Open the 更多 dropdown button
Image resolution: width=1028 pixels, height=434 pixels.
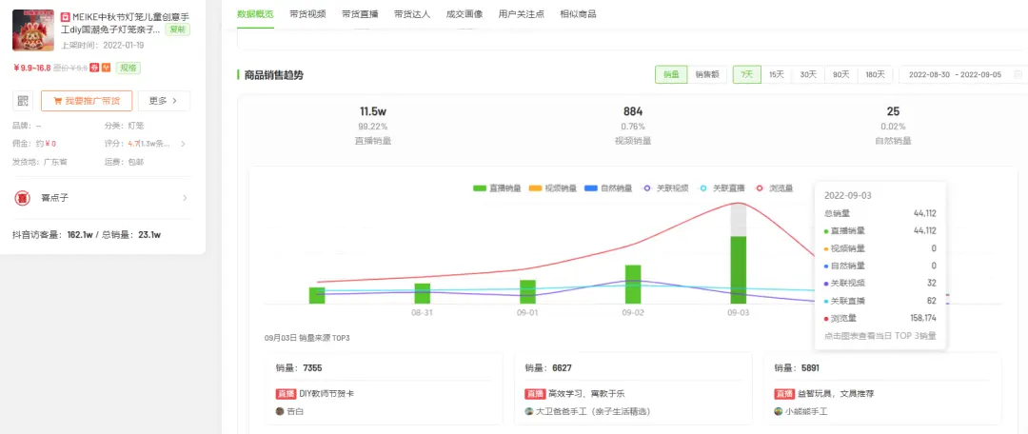coord(164,101)
